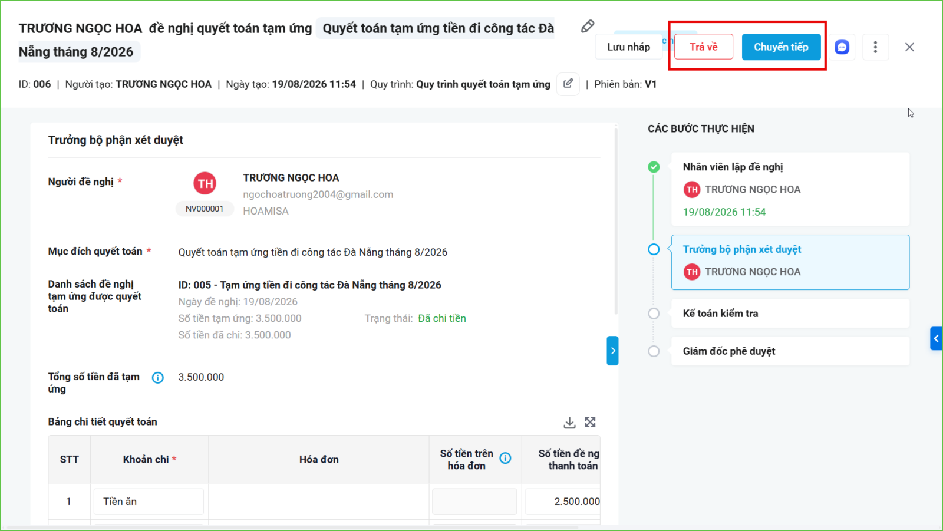Open the three-dot more options menu
The width and height of the screenshot is (943, 531).
[x=875, y=47]
